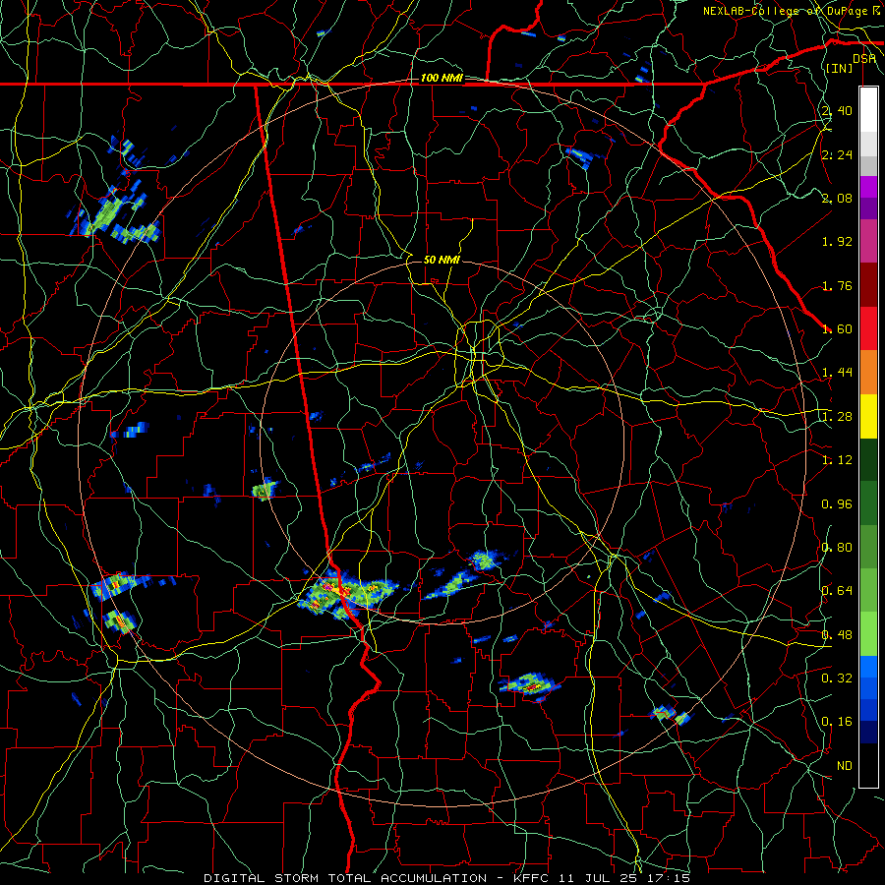885x885 pixels.
Task: Click the '1.76' legend value
Action: click(x=837, y=285)
